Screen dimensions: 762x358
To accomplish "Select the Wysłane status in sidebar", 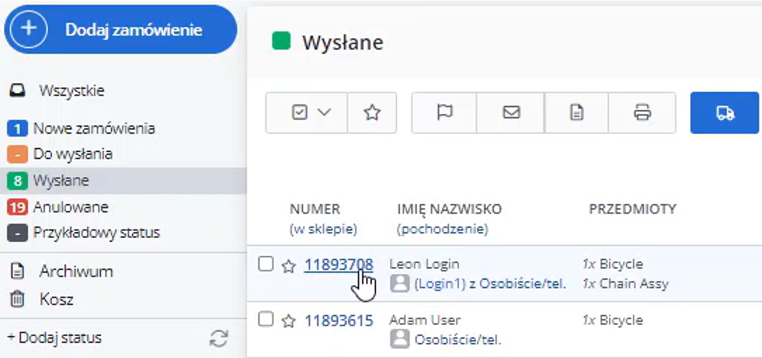I will click(61, 180).
